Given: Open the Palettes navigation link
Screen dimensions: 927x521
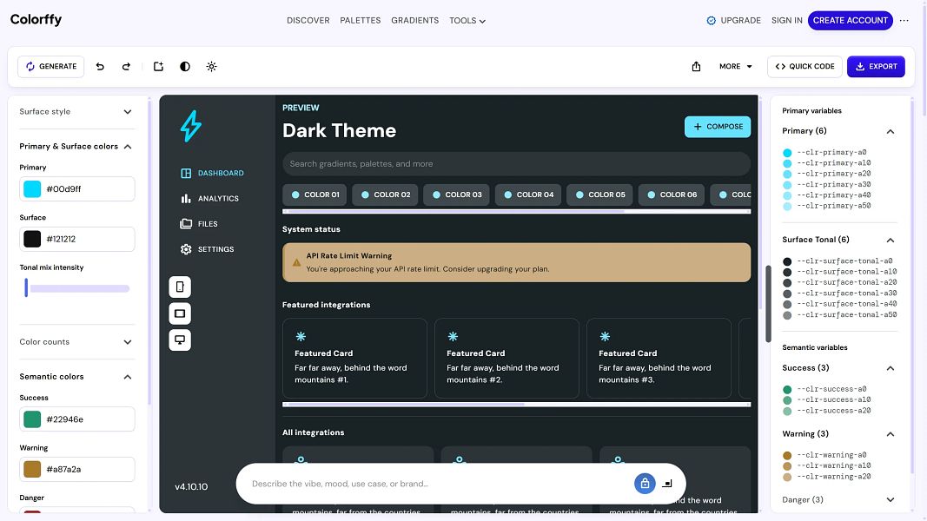Looking at the screenshot, I should pyautogui.click(x=360, y=21).
